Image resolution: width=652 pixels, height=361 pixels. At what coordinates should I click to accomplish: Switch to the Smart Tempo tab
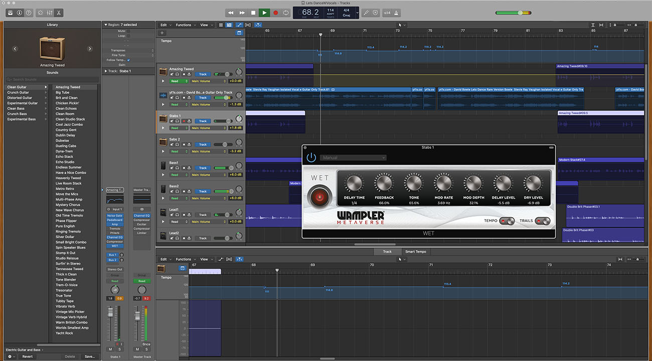pos(415,252)
